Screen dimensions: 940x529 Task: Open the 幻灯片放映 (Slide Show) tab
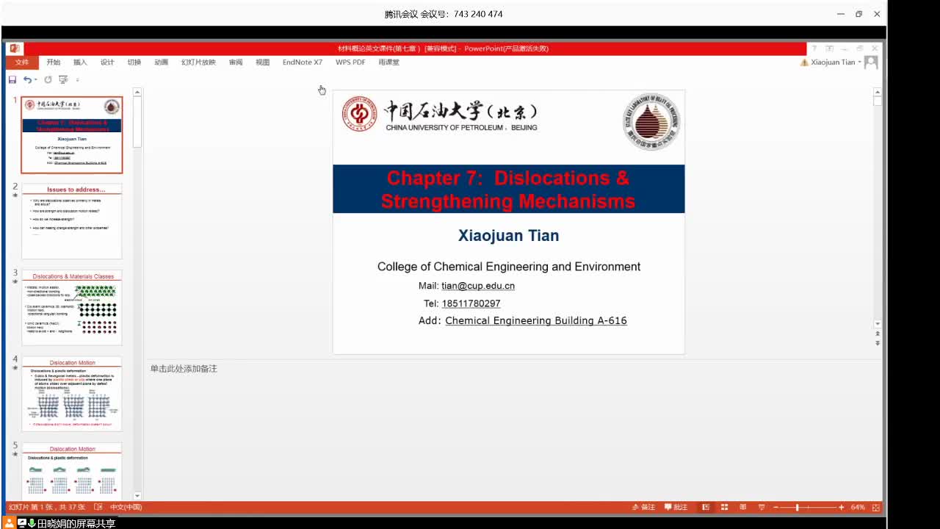coord(198,62)
